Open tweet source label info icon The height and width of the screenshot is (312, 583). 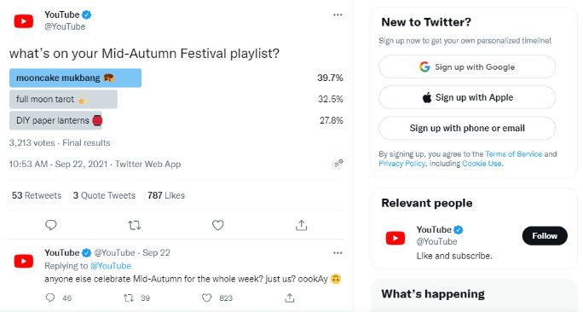[x=338, y=164]
